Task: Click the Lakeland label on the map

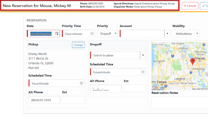Action: click(180, 79)
